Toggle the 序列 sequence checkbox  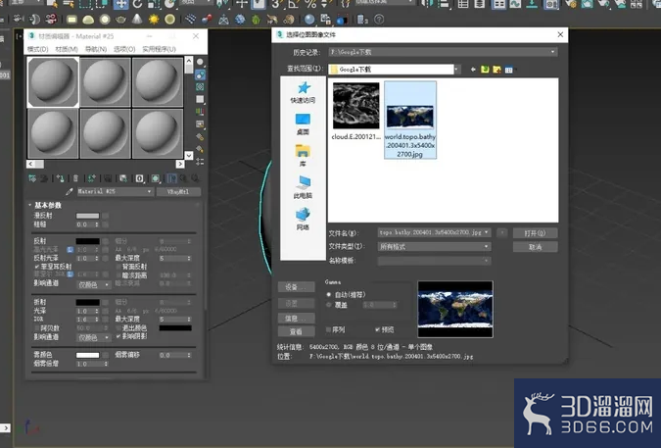tap(328, 329)
